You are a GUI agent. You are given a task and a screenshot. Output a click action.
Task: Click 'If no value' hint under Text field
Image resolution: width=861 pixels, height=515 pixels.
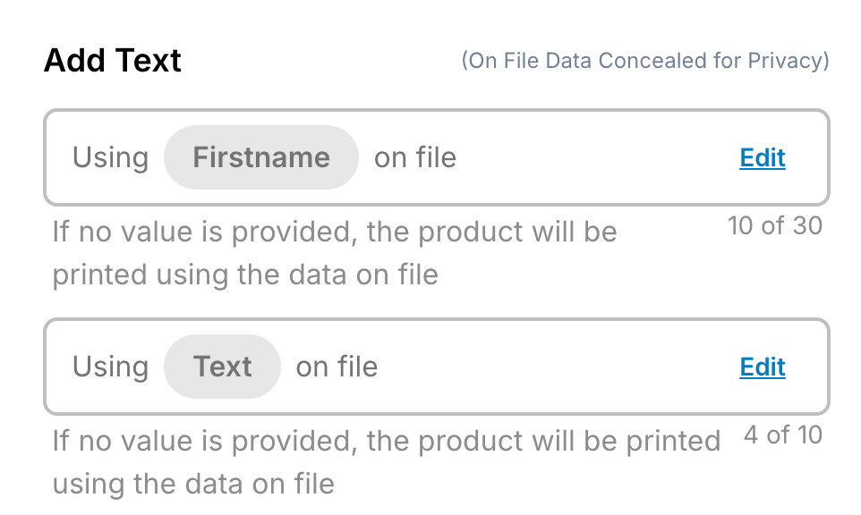386,442
